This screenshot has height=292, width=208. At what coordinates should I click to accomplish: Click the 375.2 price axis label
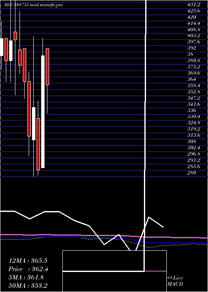pos(193,67)
